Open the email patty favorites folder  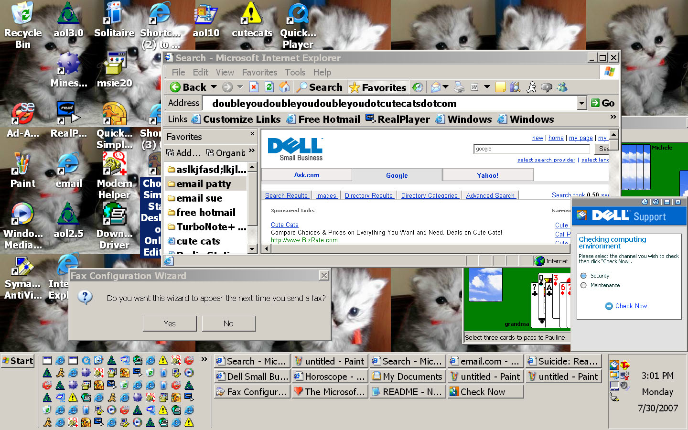tap(205, 184)
